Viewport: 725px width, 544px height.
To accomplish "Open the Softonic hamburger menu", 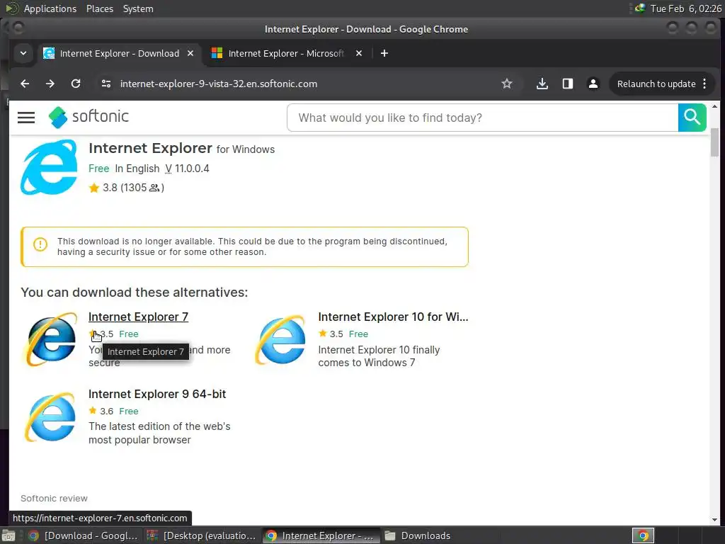I will click(x=26, y=118).
